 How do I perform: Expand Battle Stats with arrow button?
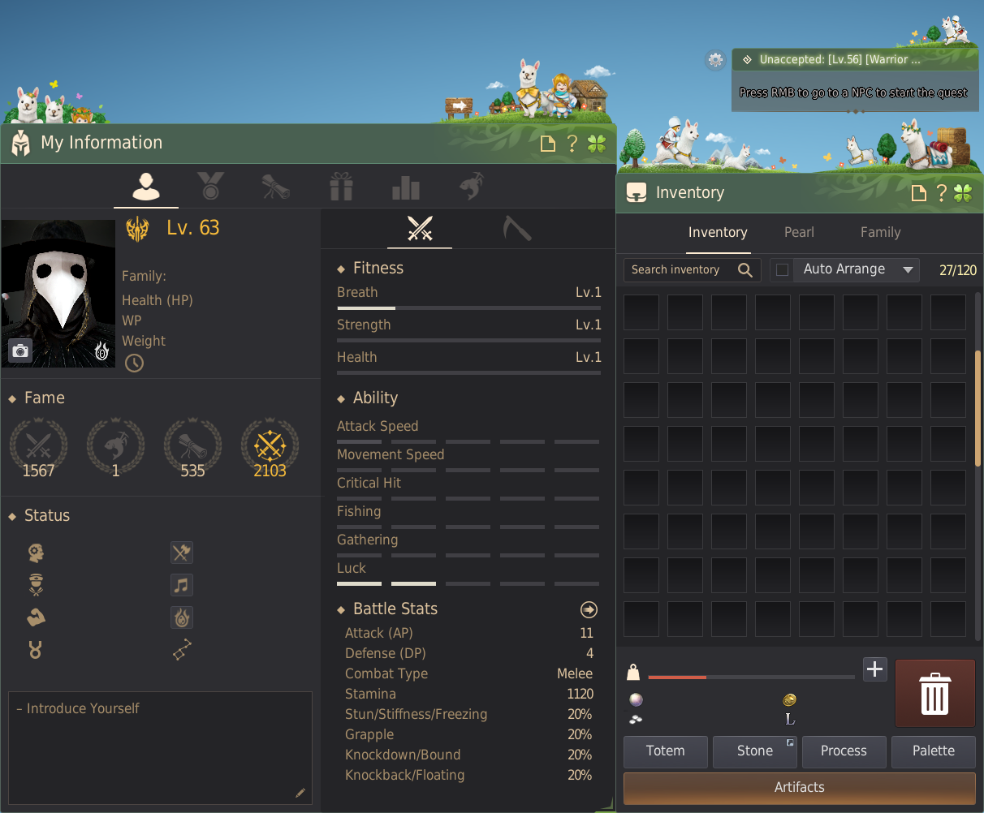point(589,609)
